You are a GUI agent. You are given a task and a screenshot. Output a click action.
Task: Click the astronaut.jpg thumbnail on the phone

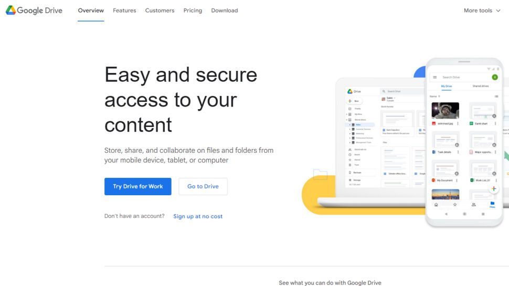445,110
